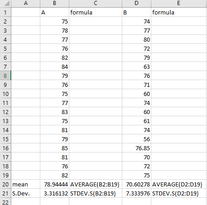This screenshot has height=205, width=207.
Task: Select column B value in row 8
Action: tap(54, 76)
